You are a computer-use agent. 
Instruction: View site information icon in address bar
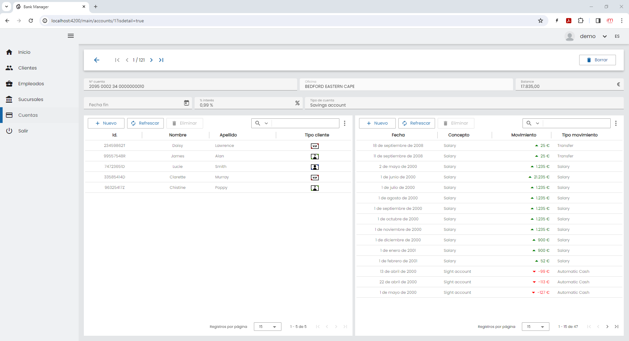point(45,21)
